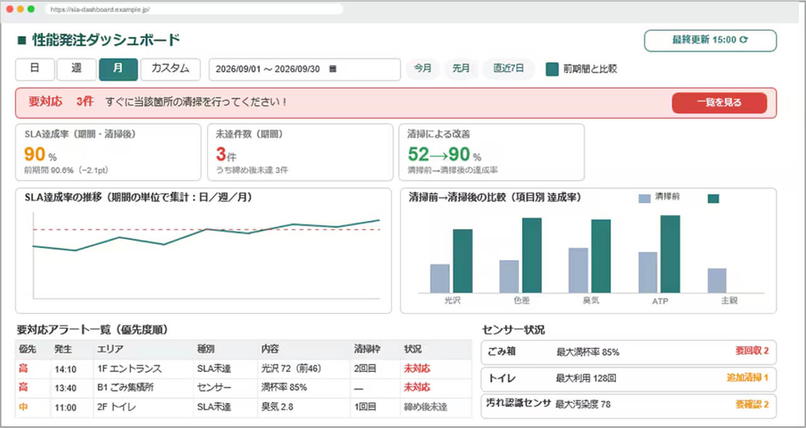This screenshot has height=428, width=806.
Task: Click the 13:40 time cell
Action: [65, 388]
